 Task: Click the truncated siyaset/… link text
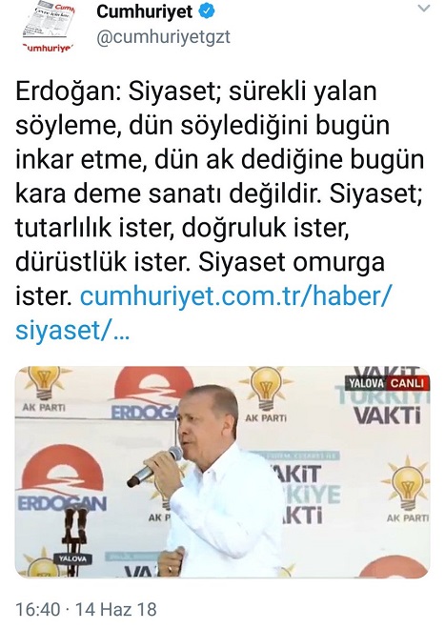coord(72,331)
